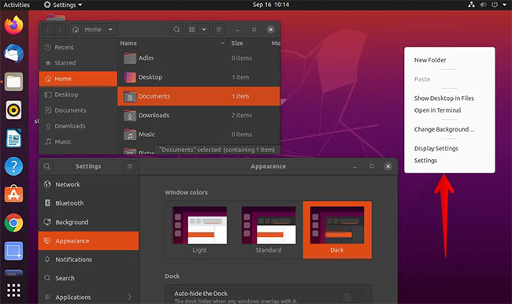Open the screenshot tool in the dock
512x304 pixels.
pyautogui.click(x=13, y=250)
